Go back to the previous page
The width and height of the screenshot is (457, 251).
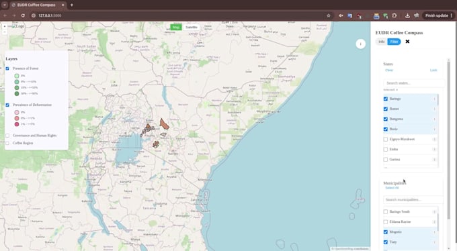[x=5, y=15]
